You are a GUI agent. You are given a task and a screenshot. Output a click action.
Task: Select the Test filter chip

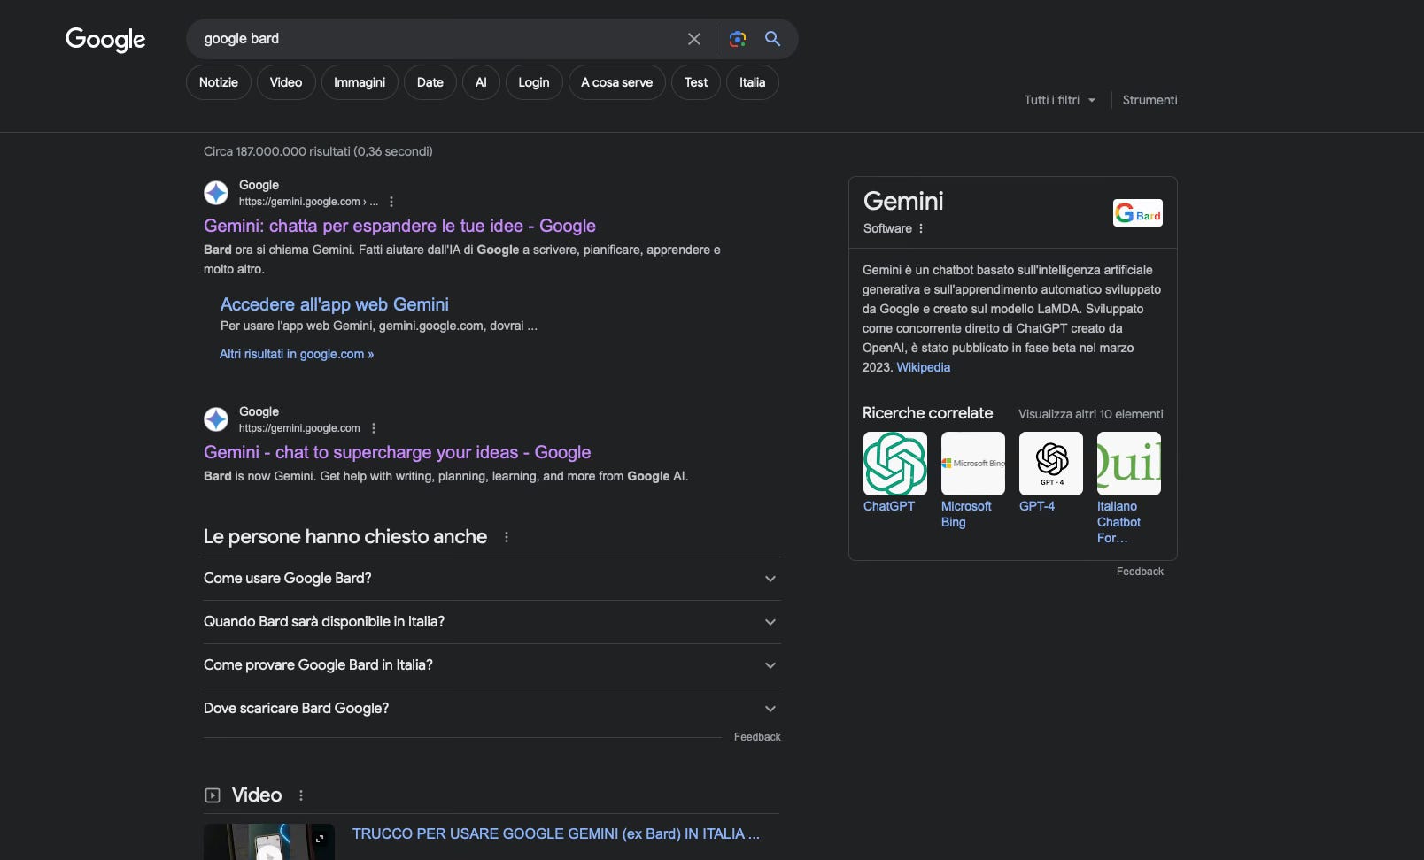pos(696,82)
